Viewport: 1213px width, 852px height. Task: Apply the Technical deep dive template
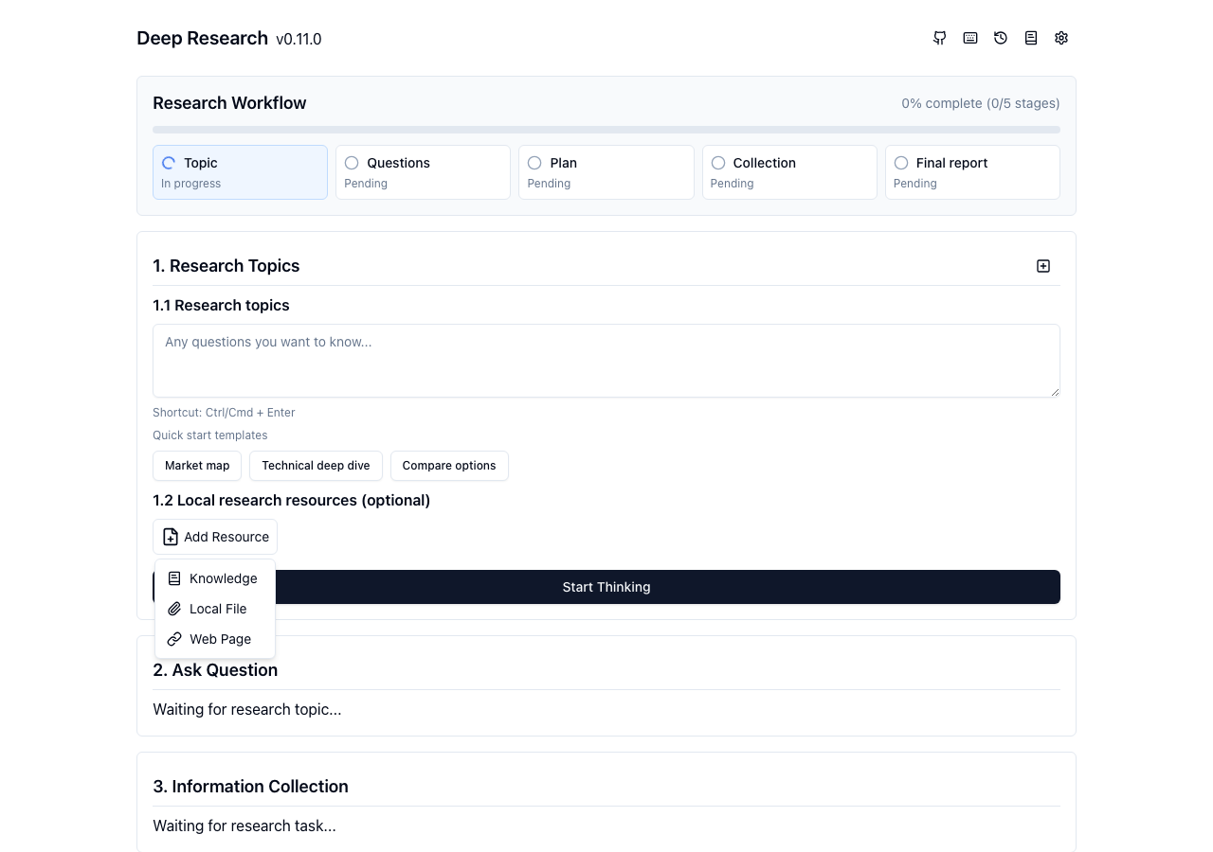point(316,466)
